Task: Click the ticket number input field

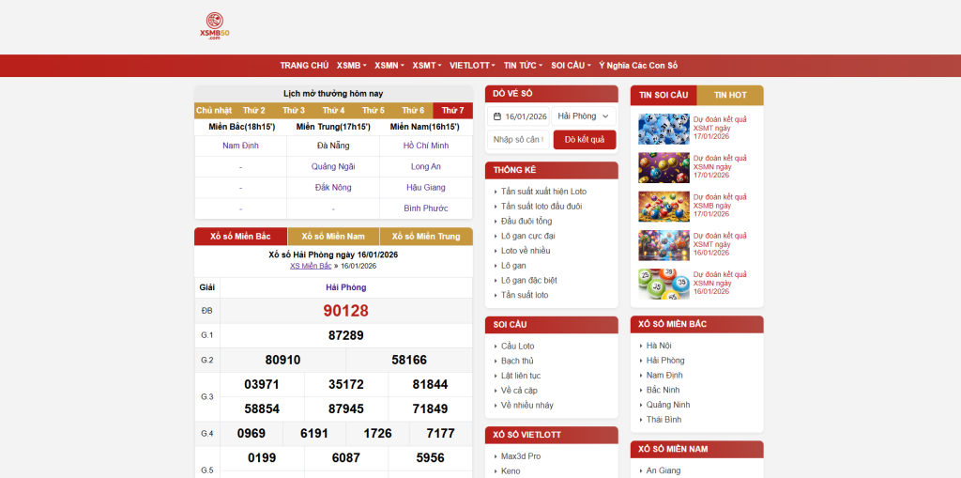Action: (x=518, y=140)
